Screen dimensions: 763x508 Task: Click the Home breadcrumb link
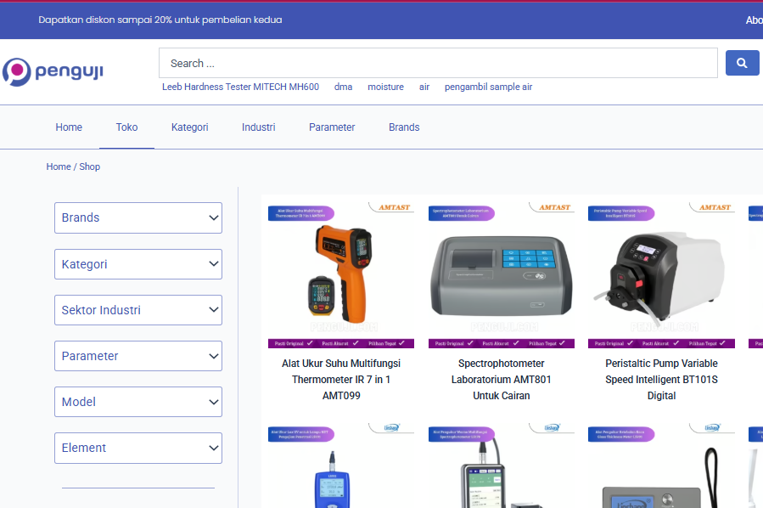click(59, 167)
